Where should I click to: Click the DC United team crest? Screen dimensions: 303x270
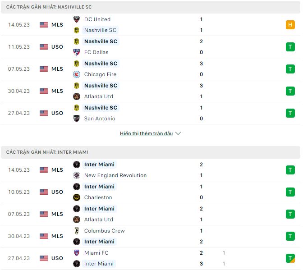[x=77, y=19]
